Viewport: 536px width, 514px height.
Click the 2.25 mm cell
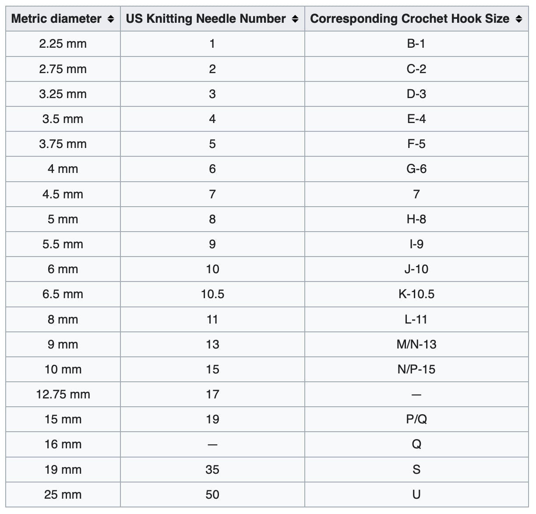[63, 44]
